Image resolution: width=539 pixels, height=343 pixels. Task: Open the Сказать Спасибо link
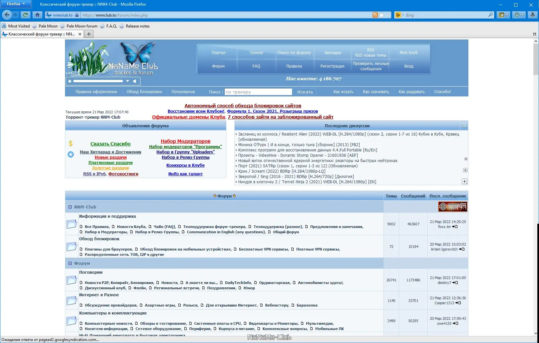point(110,144)
